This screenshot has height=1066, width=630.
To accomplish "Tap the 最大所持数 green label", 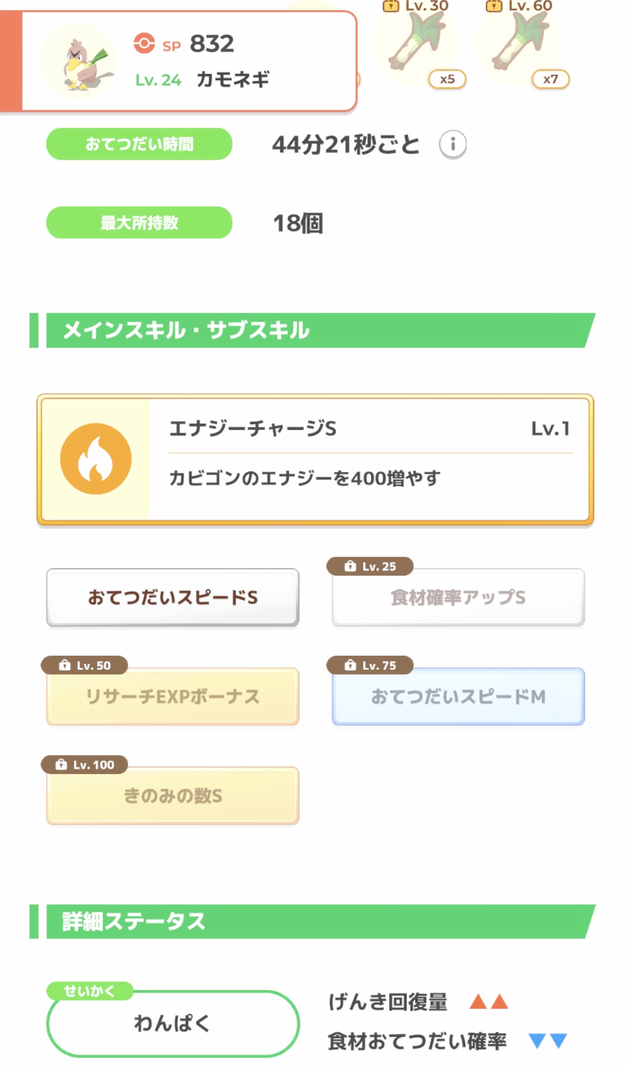I will (139, 223).
